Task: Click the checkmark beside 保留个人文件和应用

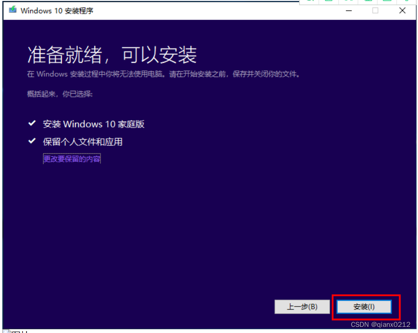Action: click(32, 141)
